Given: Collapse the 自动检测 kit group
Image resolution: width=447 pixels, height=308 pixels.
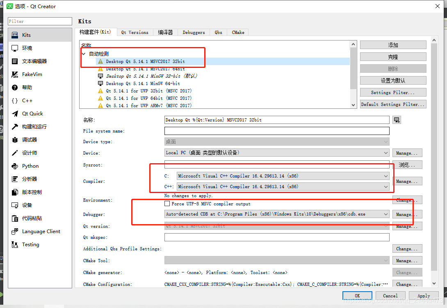Looking at the screenshot, I should [x=84, y=54].
